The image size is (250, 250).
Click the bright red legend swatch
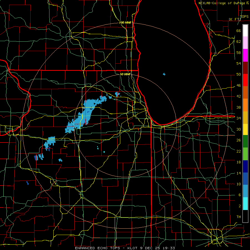[245, 80]
